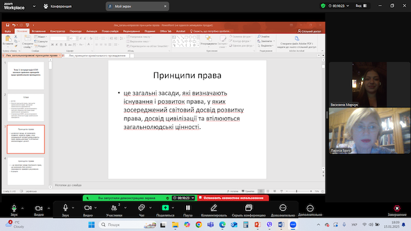Click the Format Painter brush icon
The width and height of the screenshot is (411, 231).
pos(15,46)
